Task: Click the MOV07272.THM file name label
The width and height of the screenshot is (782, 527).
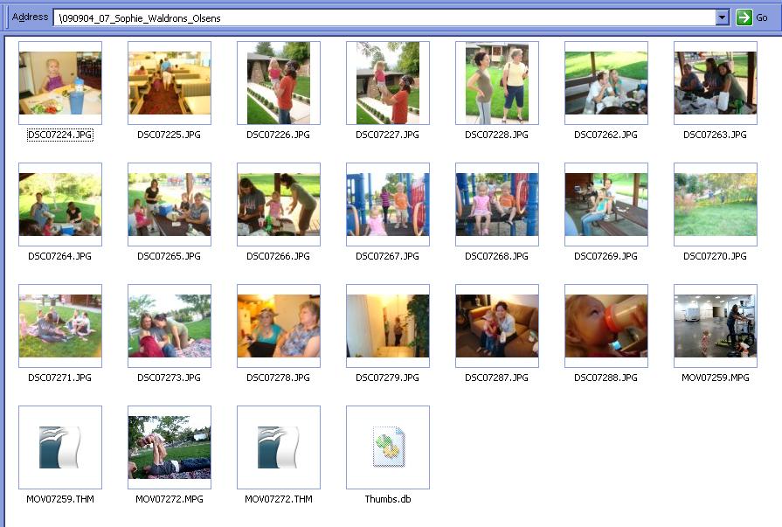Action: (279, 499)
